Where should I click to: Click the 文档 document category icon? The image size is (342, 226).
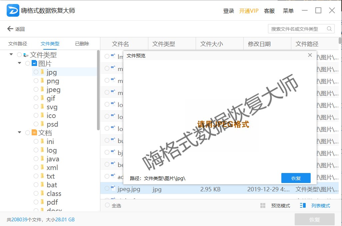[x=34, y=132]
